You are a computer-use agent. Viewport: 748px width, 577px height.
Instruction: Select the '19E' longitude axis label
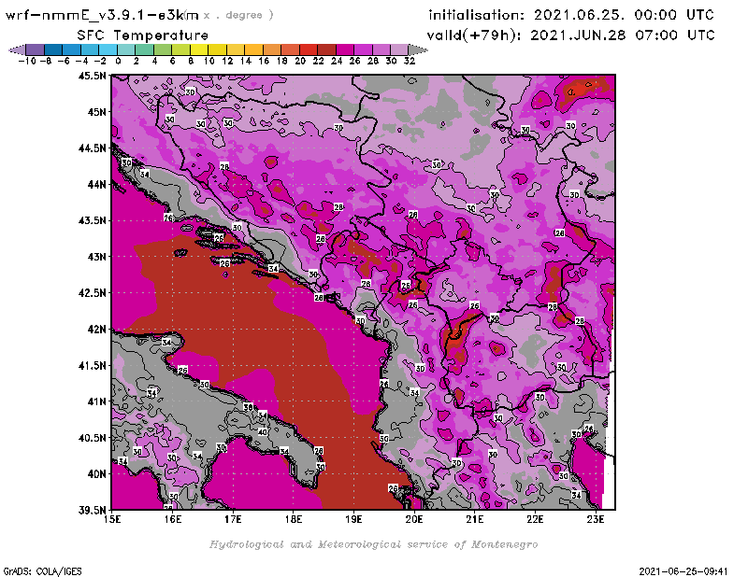coord(353,519)
